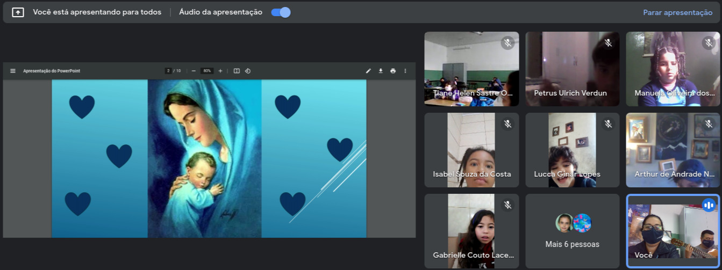Click the presenting screen icon at top-left
Viewport: 722px width, 270px height.
point(18,12)
